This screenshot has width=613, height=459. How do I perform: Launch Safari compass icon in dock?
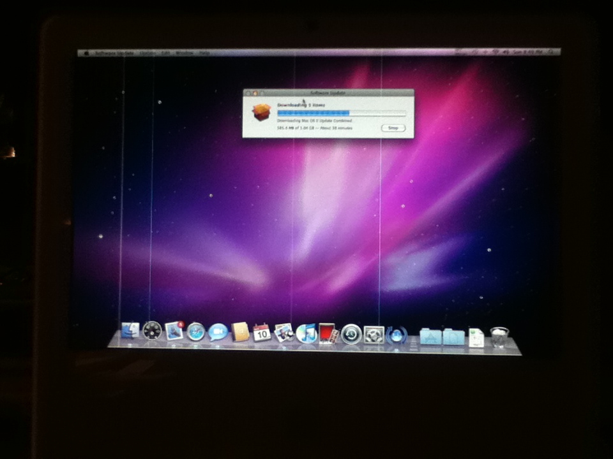pyautogui.click(x=196, y=331)
